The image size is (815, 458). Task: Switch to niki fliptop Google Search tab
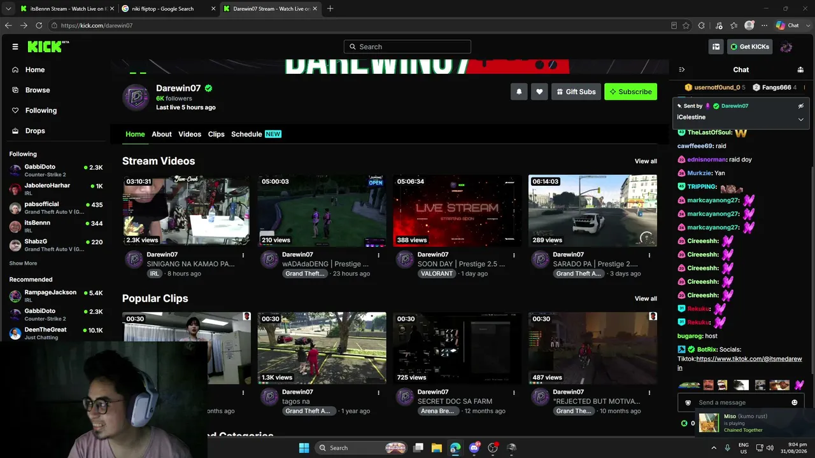169,9
